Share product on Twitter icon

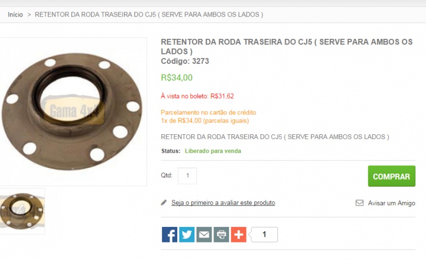click(187, 234)
